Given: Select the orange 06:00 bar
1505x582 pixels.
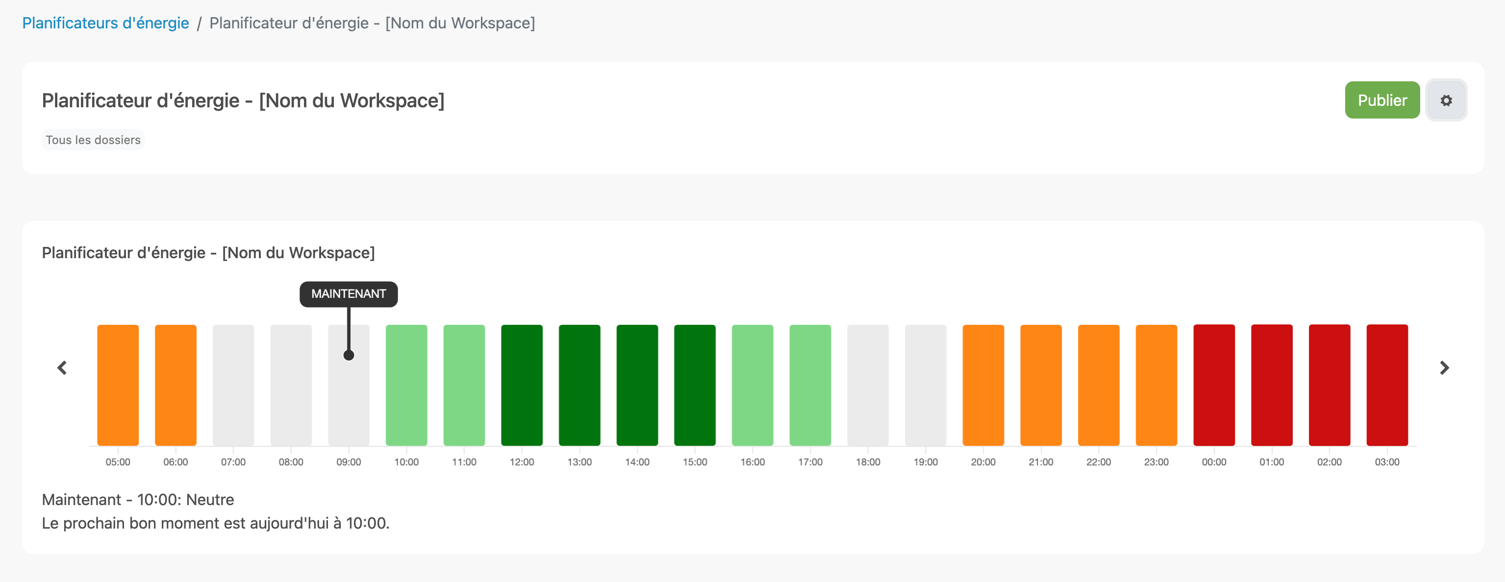Looking at the screenshot, I should (x=176, y=385).
